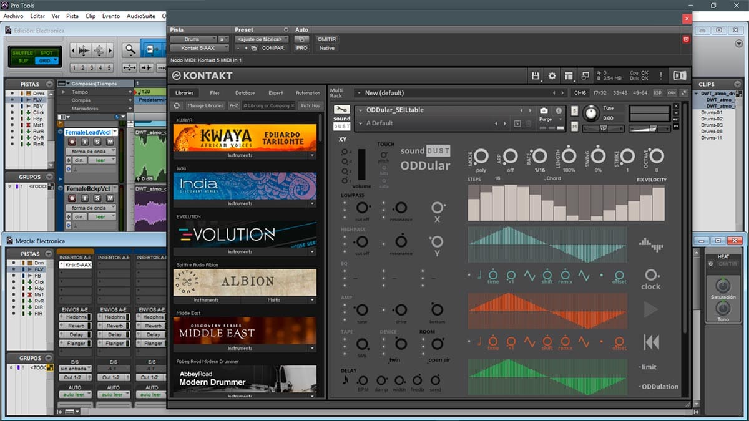The image size is (749, 421).
Task: Open the ajuste de fábrica preset dropdown
Action: click(x=261, y=39)
